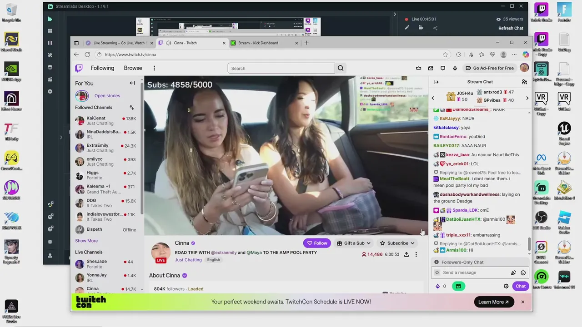Open the stream more options vertical dots
The width and height of the screenshot is (582, 327).
pos(416,255)
